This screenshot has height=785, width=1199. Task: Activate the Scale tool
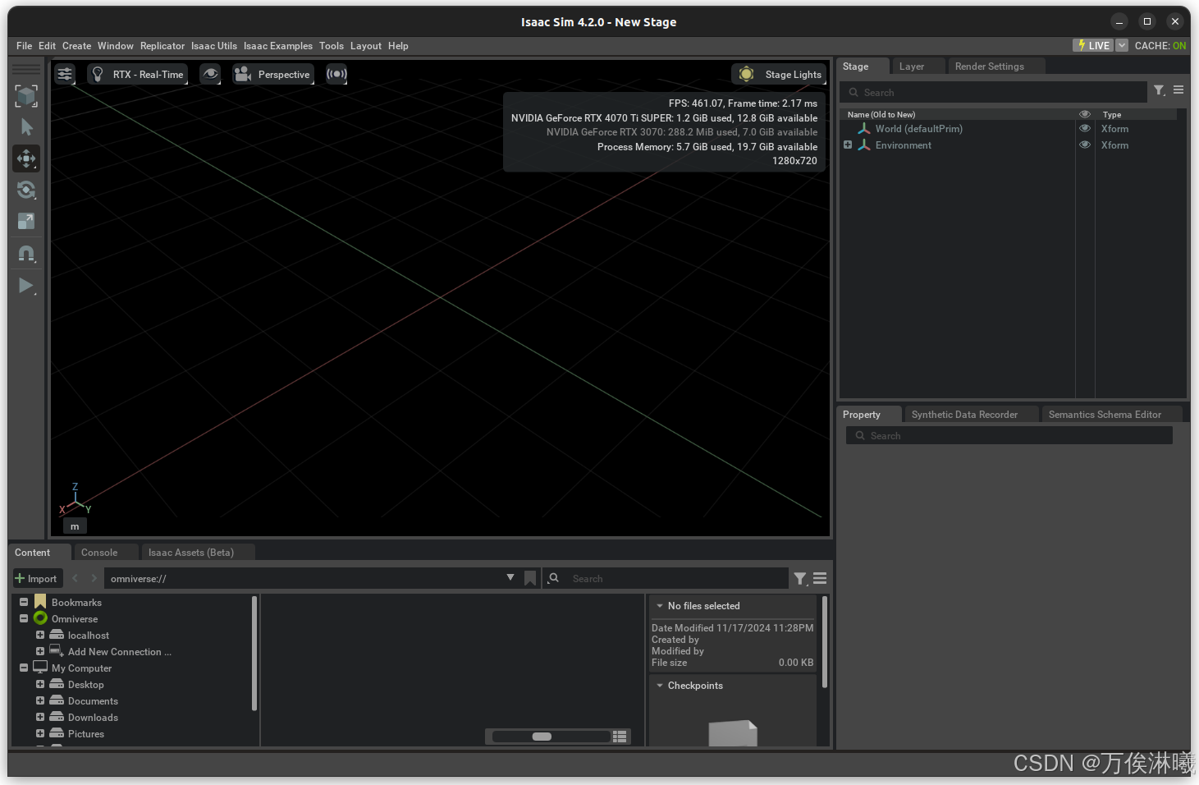click(26, 221)
